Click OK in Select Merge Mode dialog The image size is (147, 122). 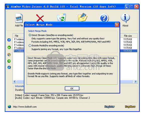72,88
